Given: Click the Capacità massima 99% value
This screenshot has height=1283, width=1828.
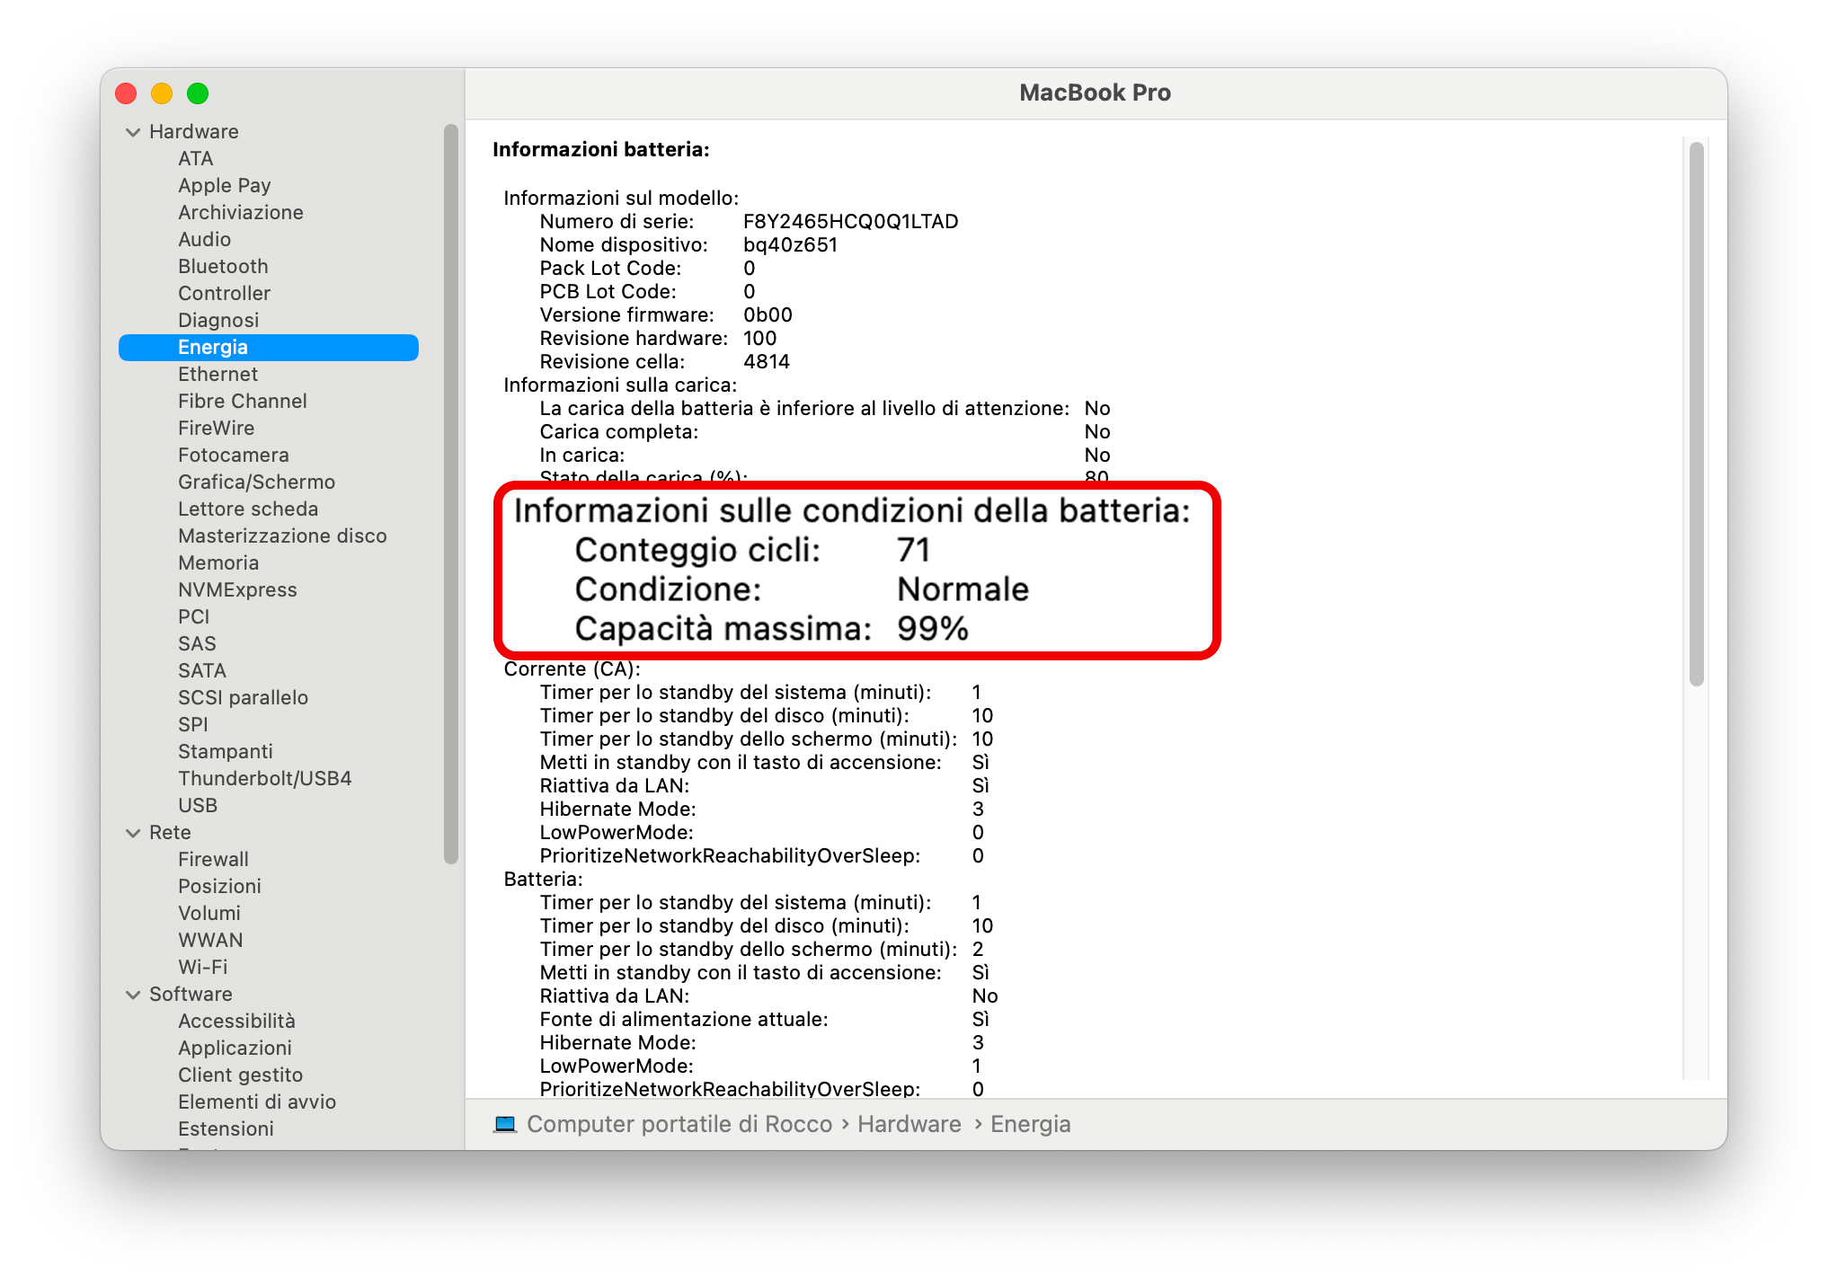Looking at the screenshot, I should point(933,629).
